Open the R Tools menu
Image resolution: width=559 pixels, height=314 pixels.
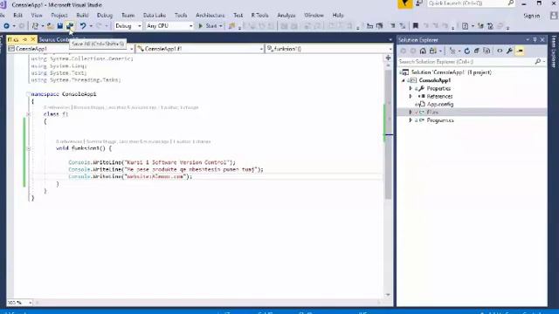(x=259, y=16)
